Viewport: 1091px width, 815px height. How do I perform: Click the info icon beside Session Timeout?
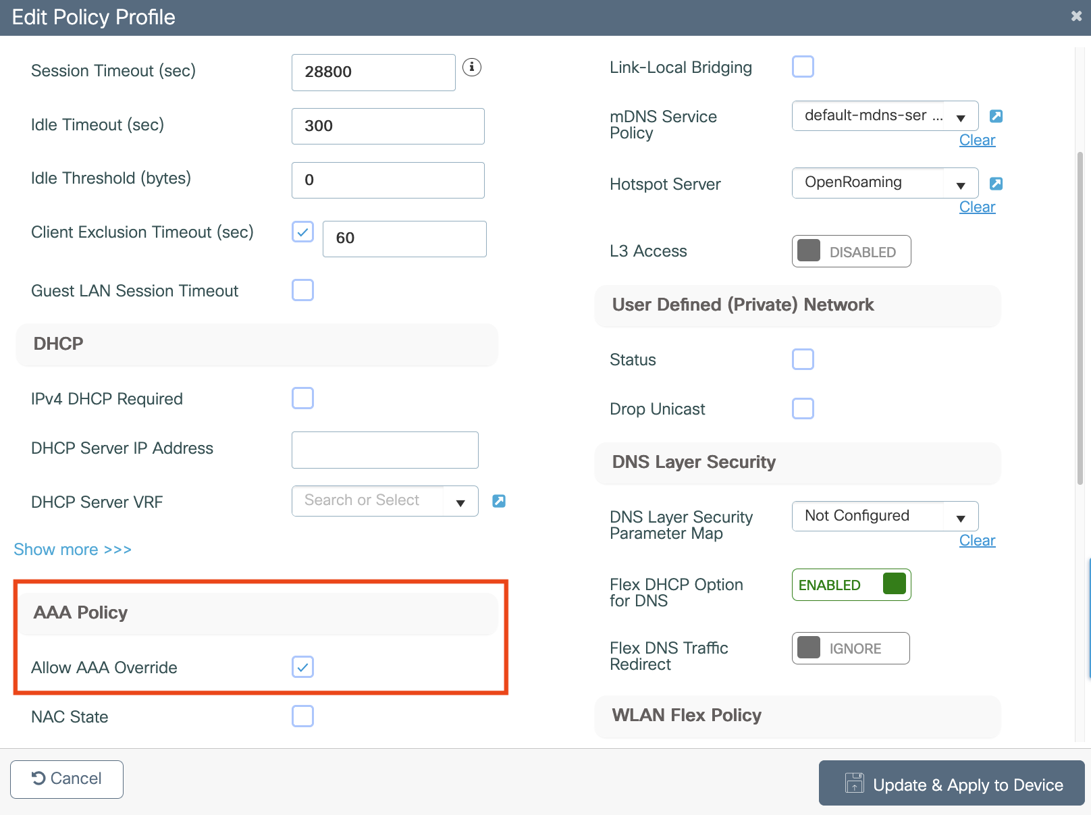point(473,68)
